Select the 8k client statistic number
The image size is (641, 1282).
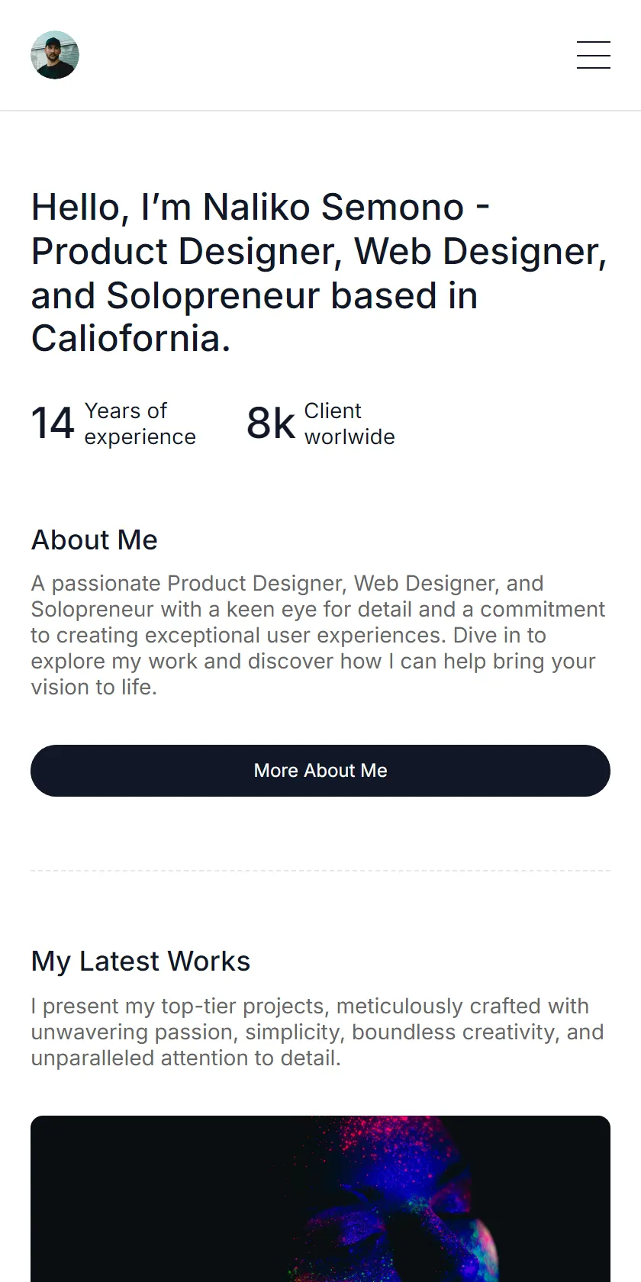[270, 424]
